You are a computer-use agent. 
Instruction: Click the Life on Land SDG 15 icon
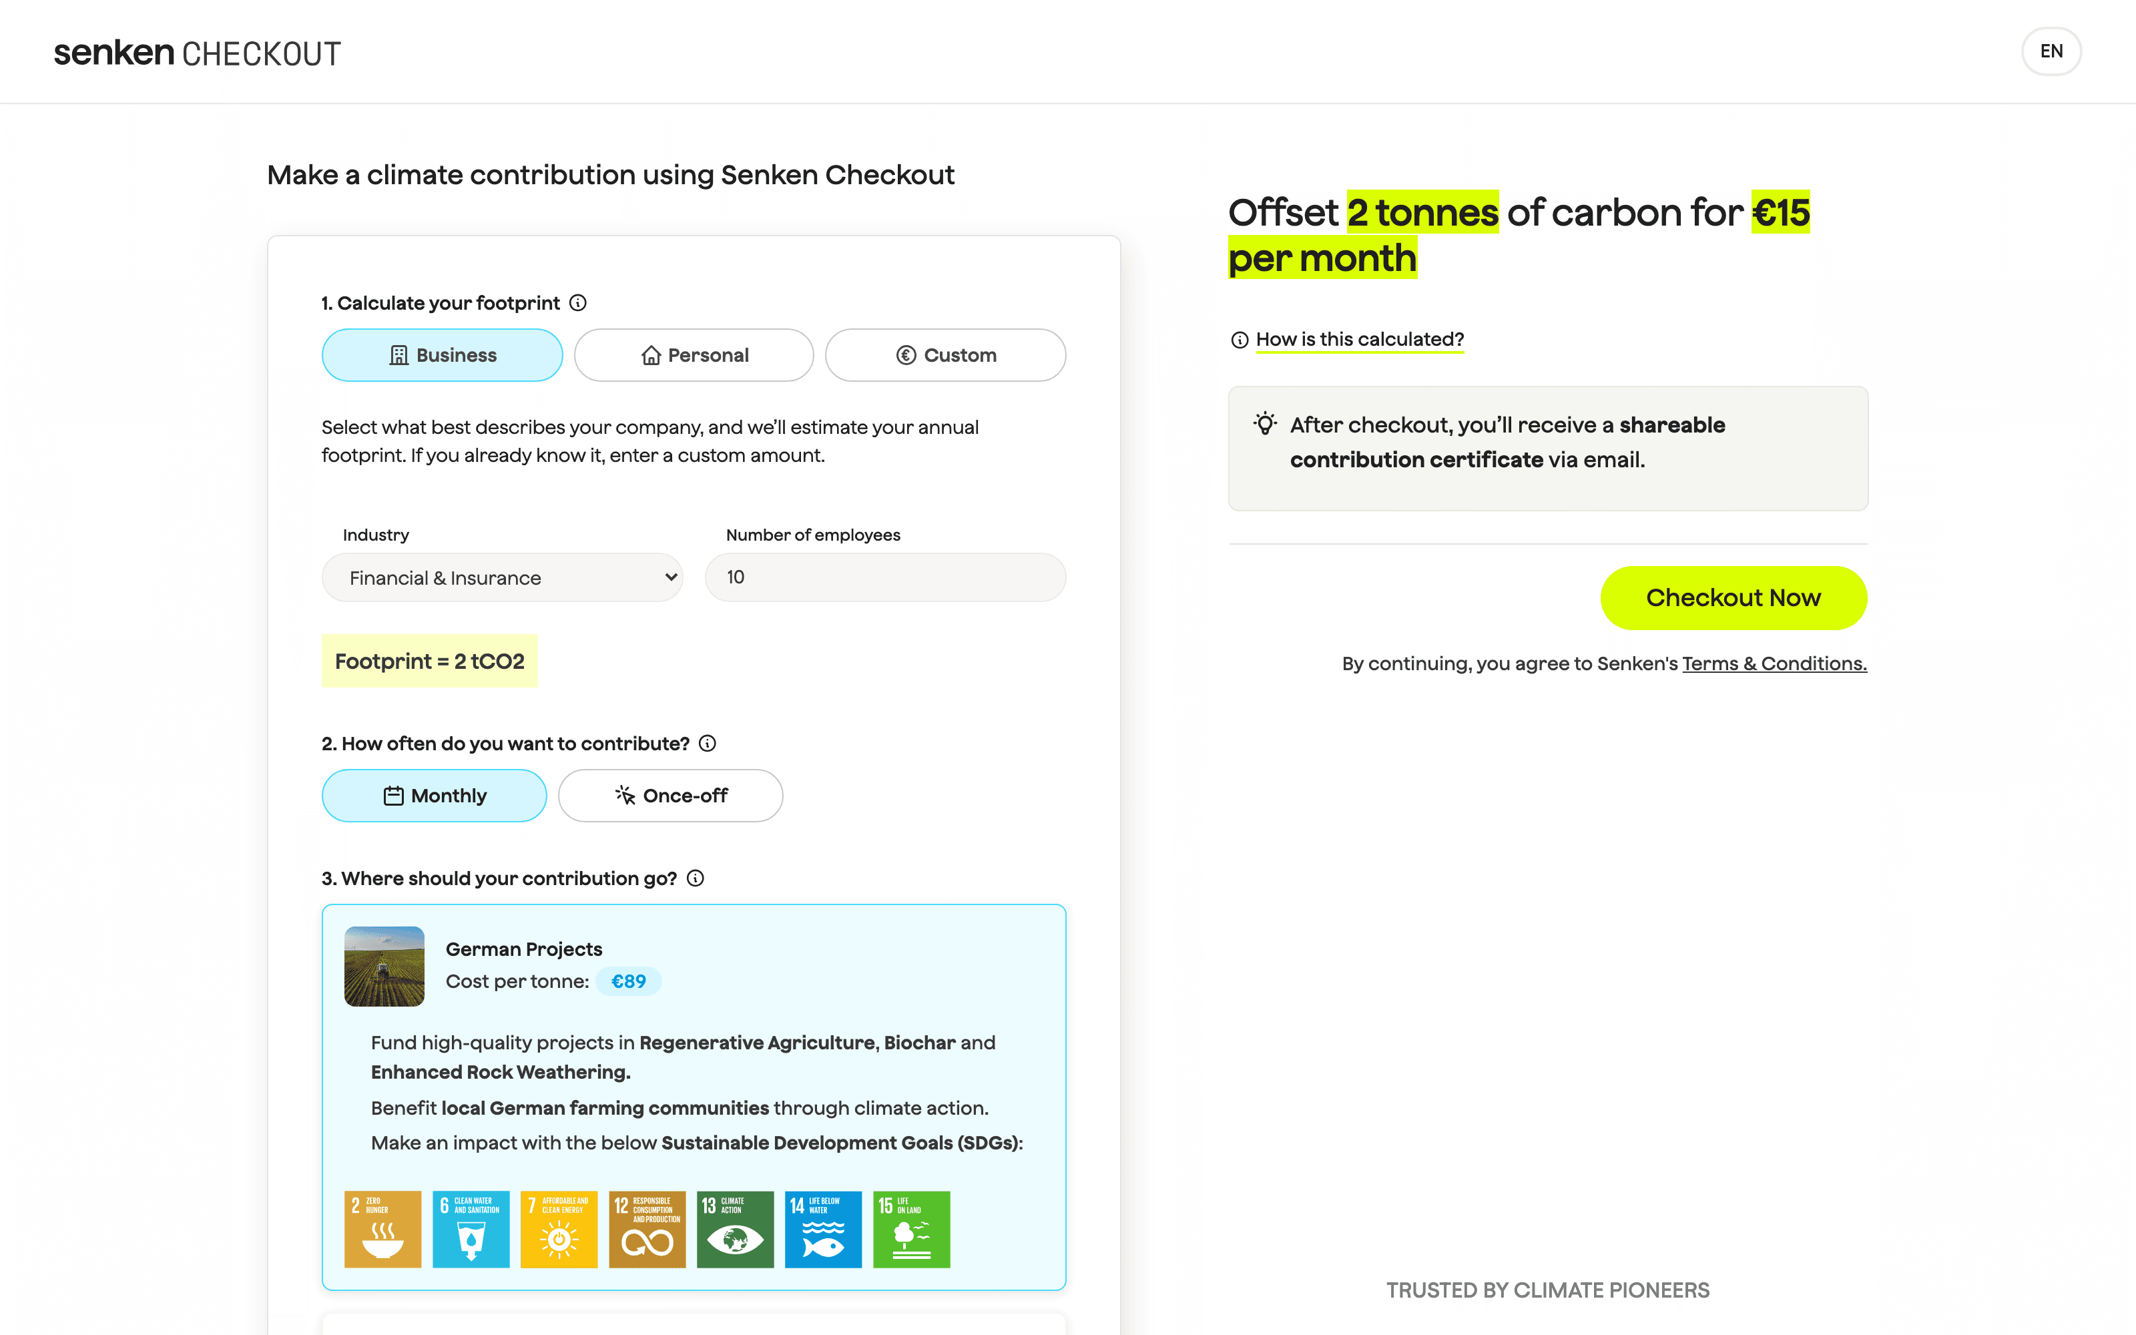click(912, 1229)
